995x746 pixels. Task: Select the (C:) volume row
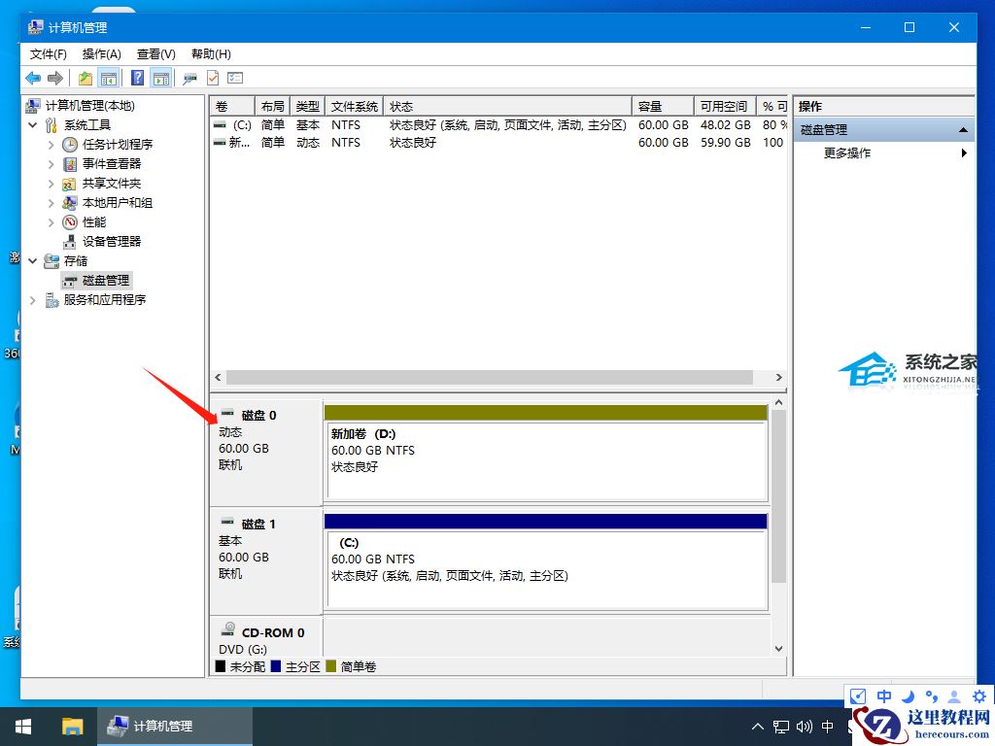[x=498, y=125]
